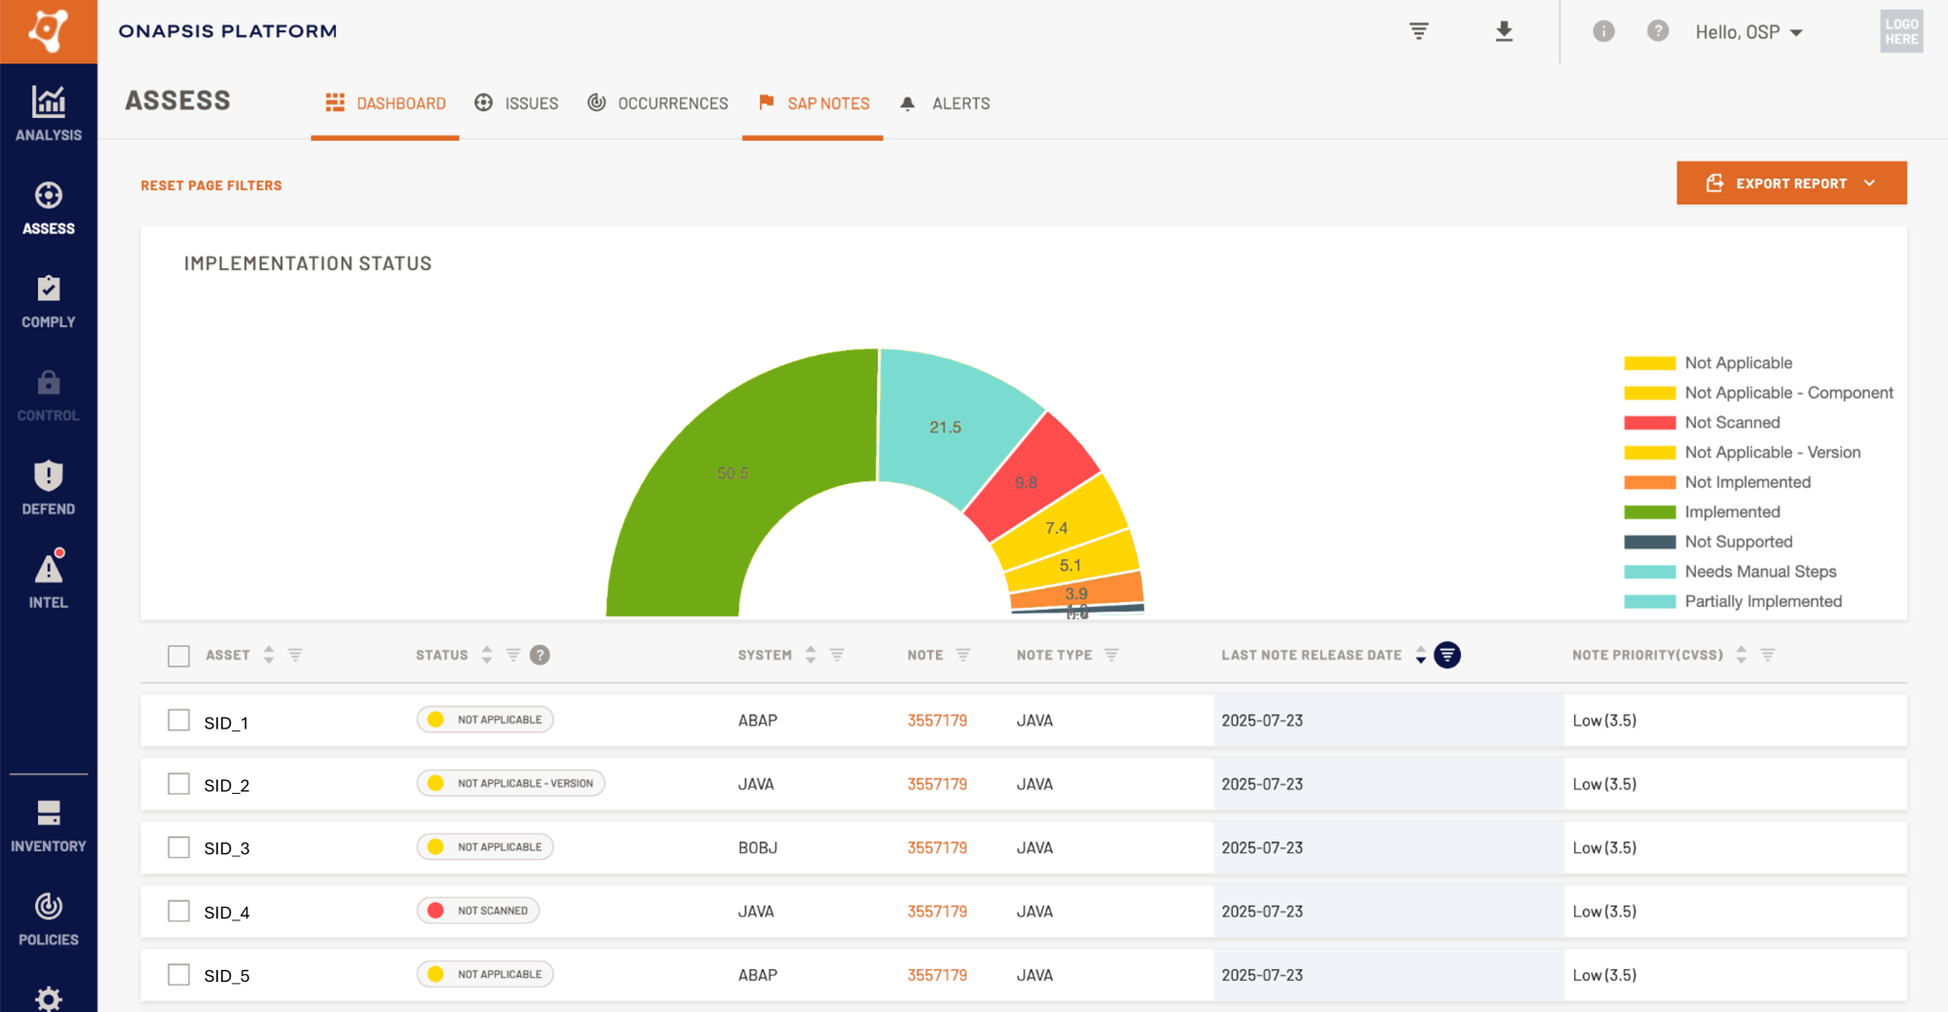Filter the Note Priority(CVSS) column
The height and width of the screenshot is (1012, 1948).
[1768, 656]
